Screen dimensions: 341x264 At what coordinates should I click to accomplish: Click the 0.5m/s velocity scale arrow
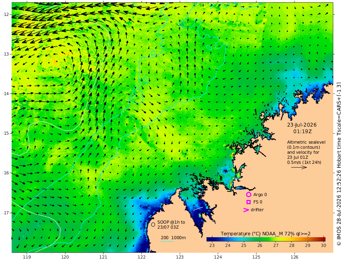tap(299, 167)
